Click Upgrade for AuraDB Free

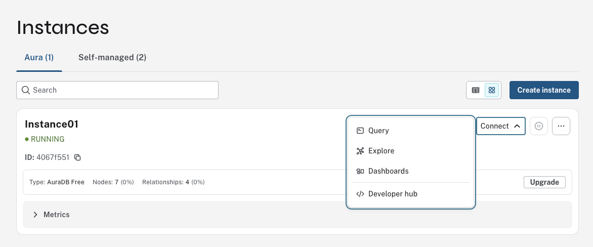(544, 182)
